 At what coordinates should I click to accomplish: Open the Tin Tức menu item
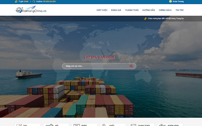180,10
